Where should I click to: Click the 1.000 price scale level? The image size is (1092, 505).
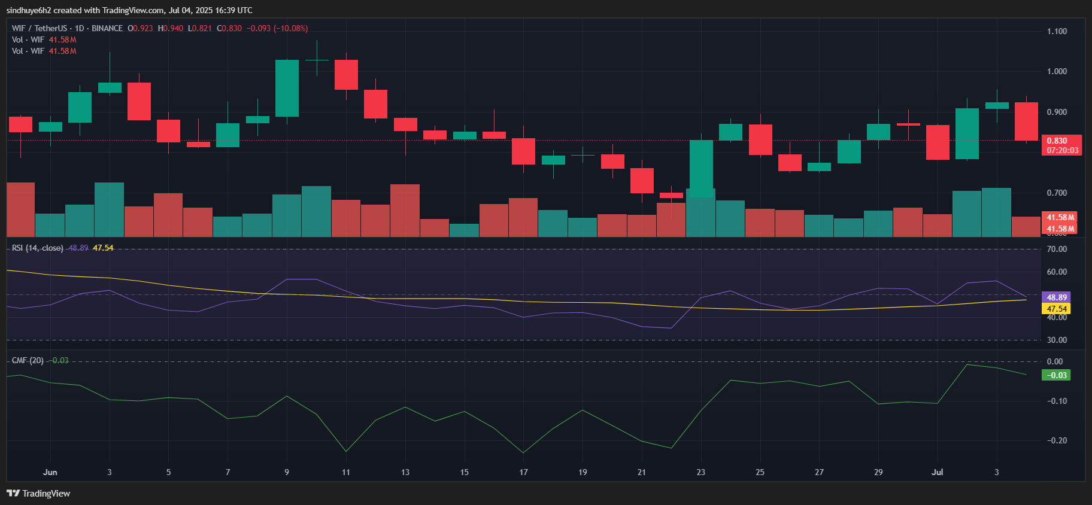[x=1057, y=71]
